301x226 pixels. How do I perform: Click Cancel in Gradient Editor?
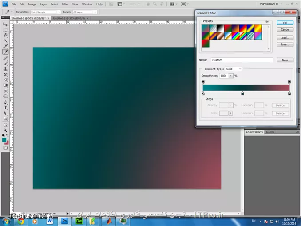pos(285,29)
